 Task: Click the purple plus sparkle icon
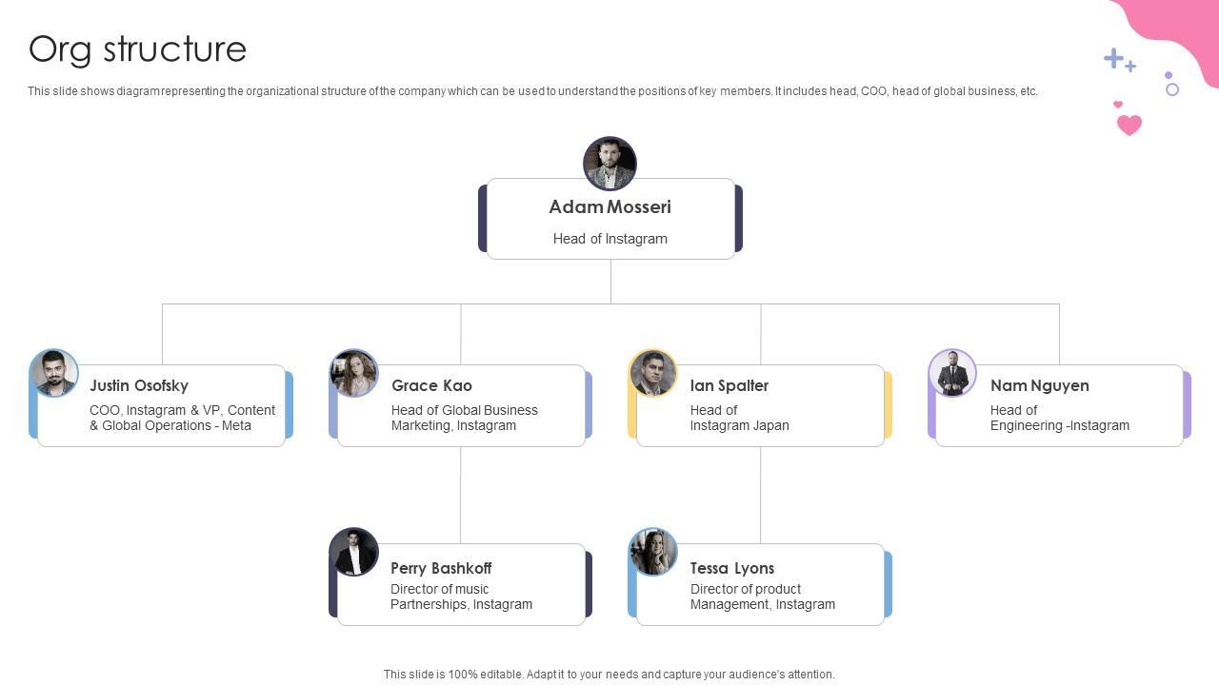click(x=1114, y=59)
